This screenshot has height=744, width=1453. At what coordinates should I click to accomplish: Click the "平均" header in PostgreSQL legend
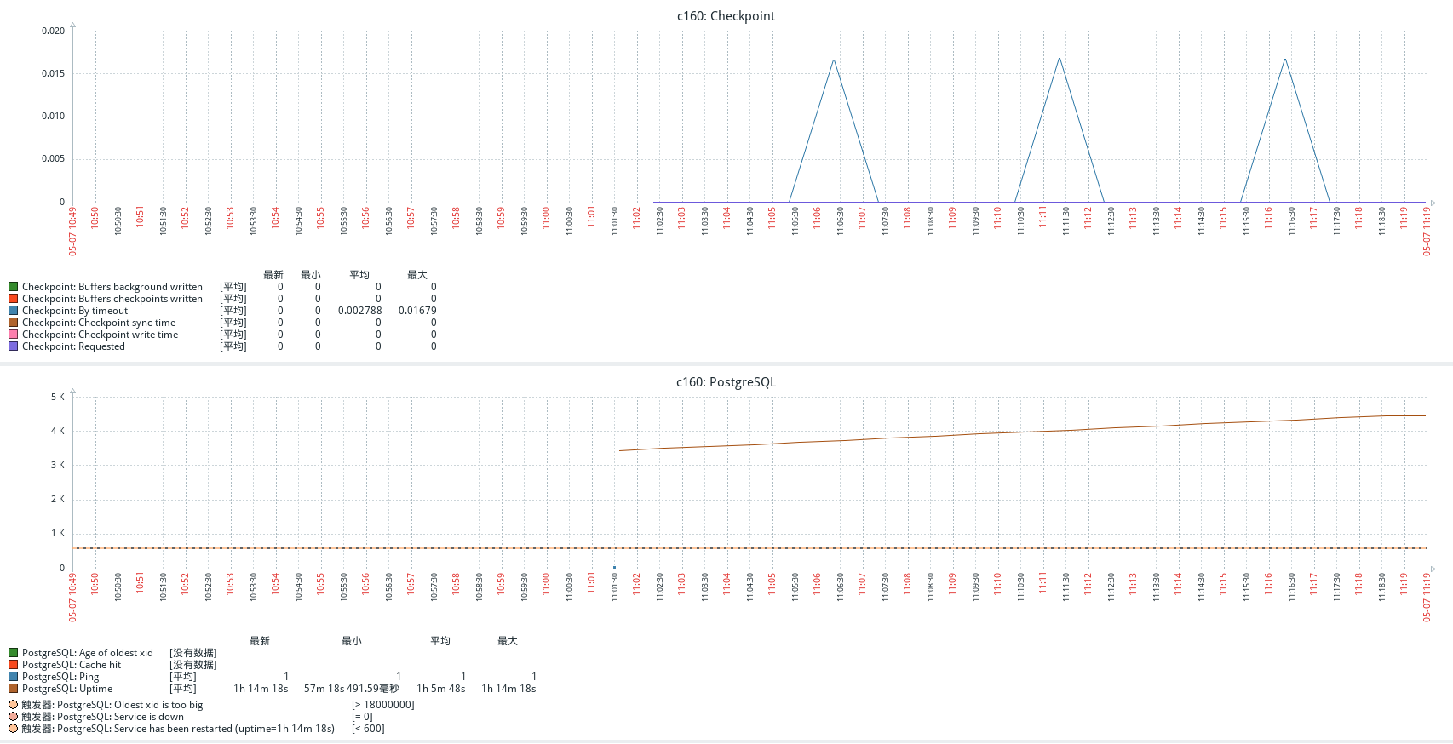440,641
